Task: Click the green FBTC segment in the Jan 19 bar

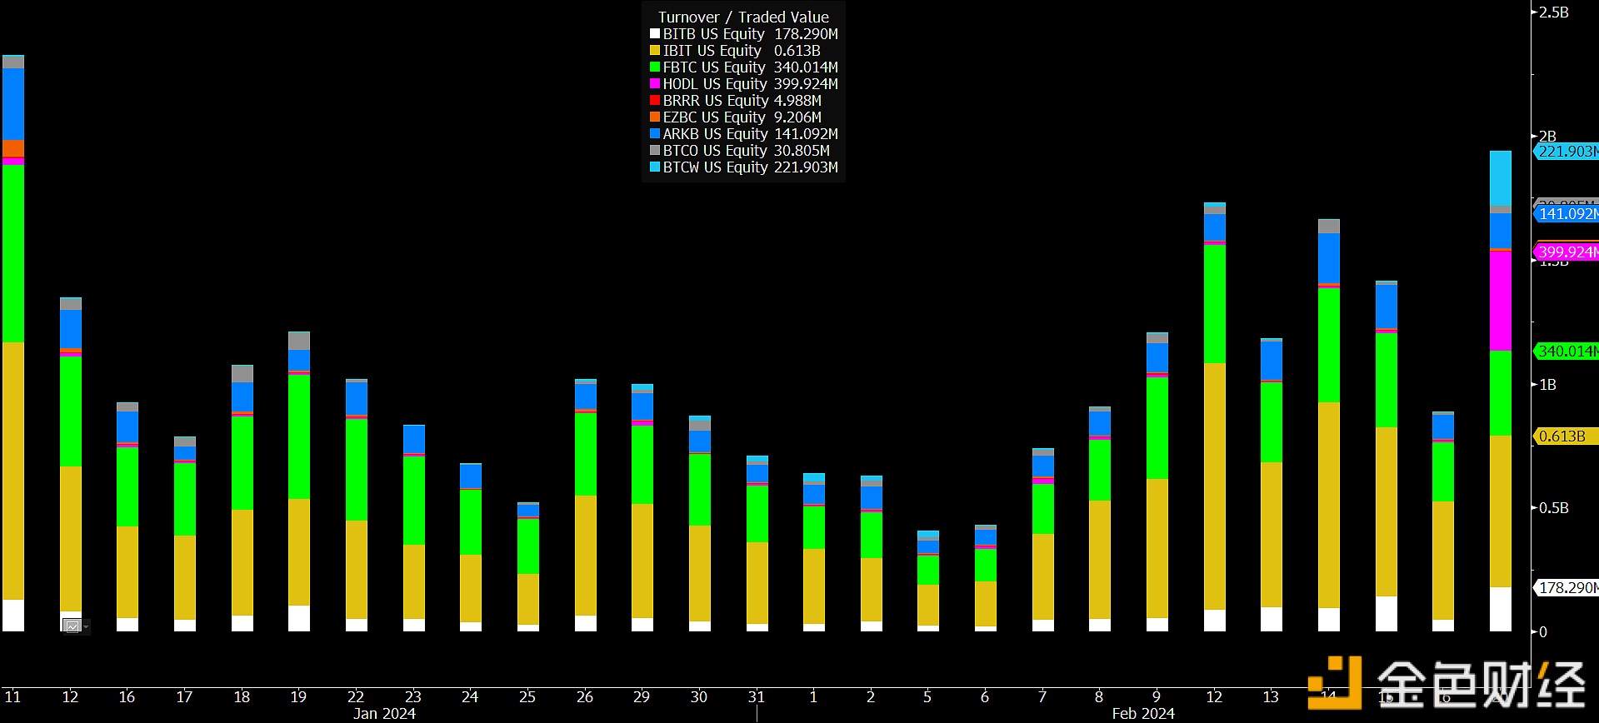Action: (299, 436)
